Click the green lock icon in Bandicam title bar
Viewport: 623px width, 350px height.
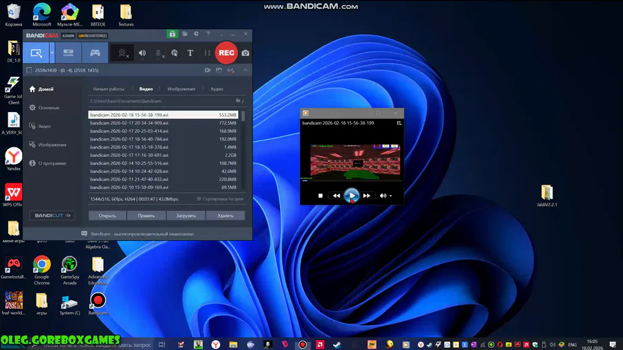[x=172, y=34]
